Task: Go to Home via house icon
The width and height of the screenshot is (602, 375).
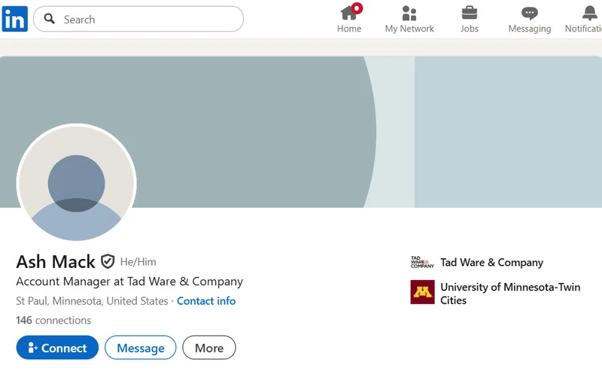Action: tap(349, 13)
